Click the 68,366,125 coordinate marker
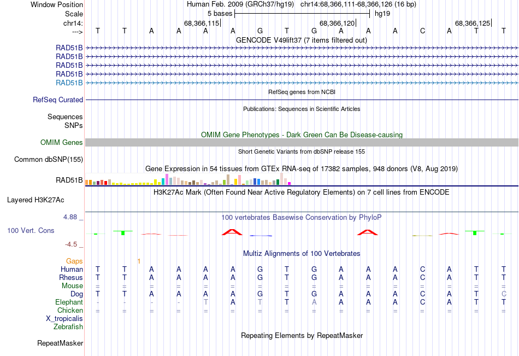Viewport: 519px width, 356px height. [473, 23]
